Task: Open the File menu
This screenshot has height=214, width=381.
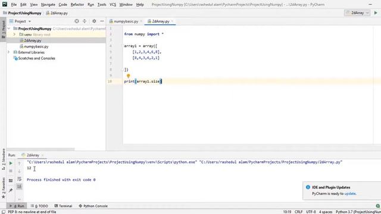Action: pos(14,5)
